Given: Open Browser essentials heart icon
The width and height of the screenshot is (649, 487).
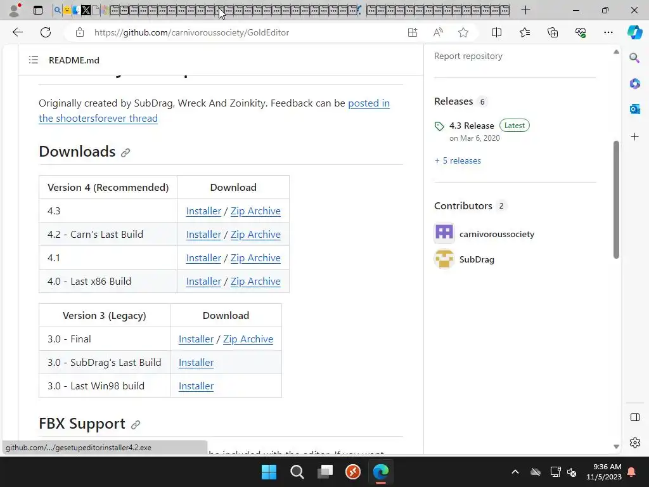Looking at the screenshot, I should (x=581, y=32).
